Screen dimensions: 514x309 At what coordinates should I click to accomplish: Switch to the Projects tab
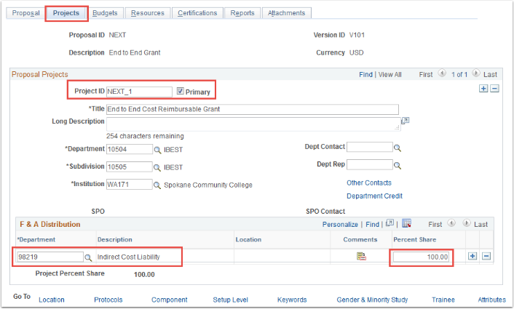66,13
